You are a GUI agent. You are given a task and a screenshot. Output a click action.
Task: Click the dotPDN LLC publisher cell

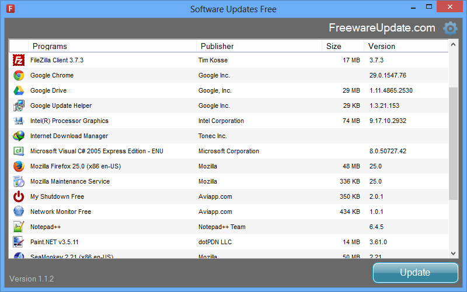(x=215, y=242)
